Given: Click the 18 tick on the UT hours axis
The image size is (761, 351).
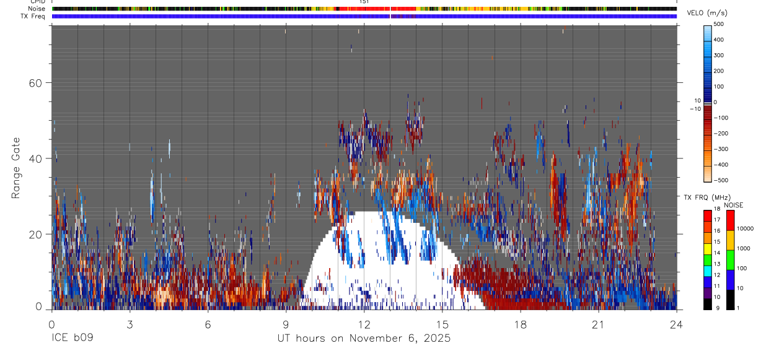Looking at the screenshot, I should [x=521, y=324].
